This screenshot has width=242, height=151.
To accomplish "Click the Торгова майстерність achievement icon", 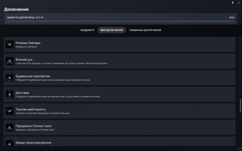I will tap(10, 111).
